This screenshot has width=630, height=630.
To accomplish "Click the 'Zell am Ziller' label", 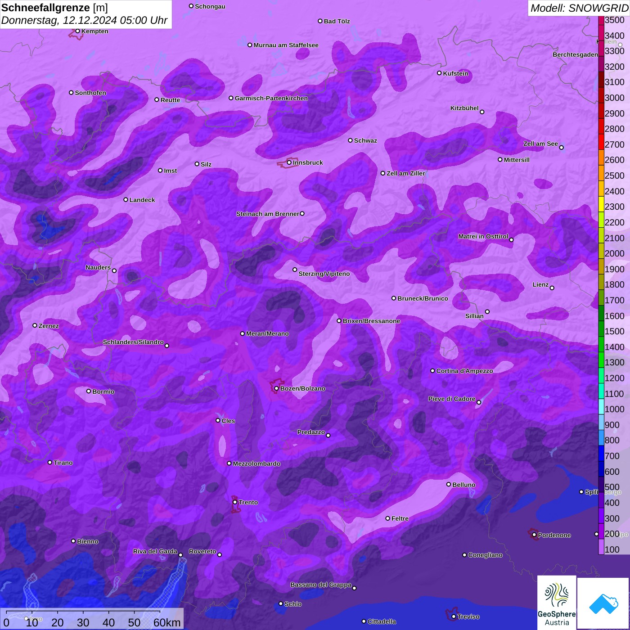I will click(406, 173).
